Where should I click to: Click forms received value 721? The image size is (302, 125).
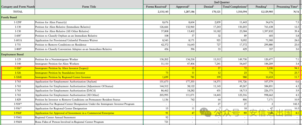[x=166, y=122]
